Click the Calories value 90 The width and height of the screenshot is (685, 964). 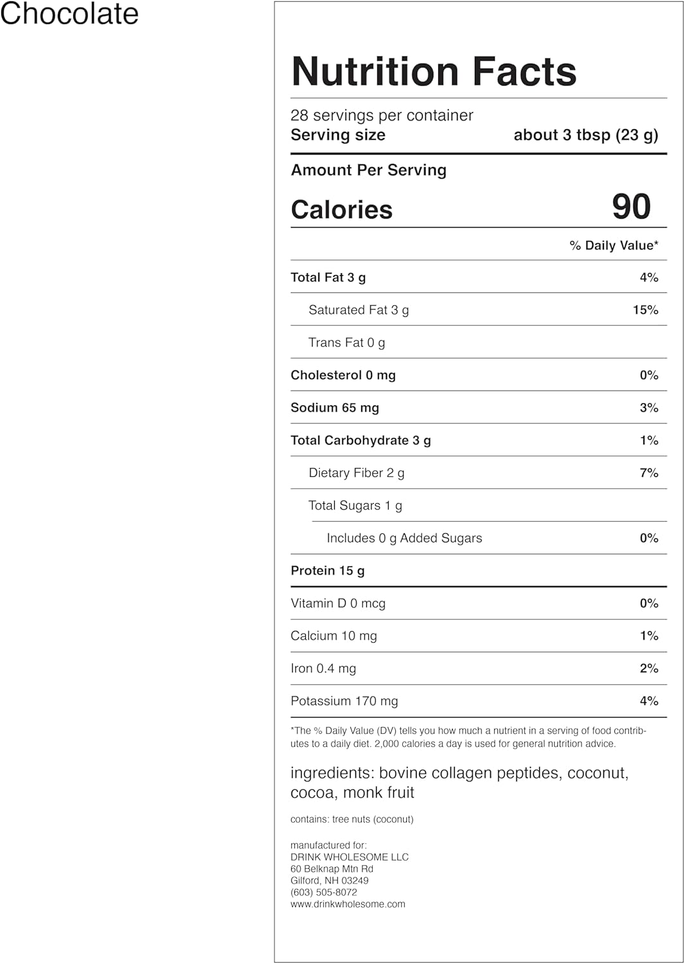(631, 207)
